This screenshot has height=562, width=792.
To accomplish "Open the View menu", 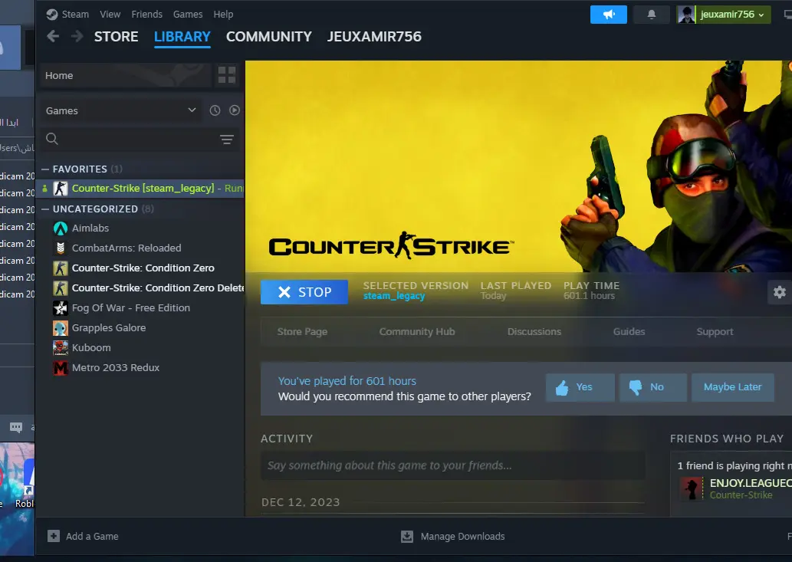I will 110,14.
